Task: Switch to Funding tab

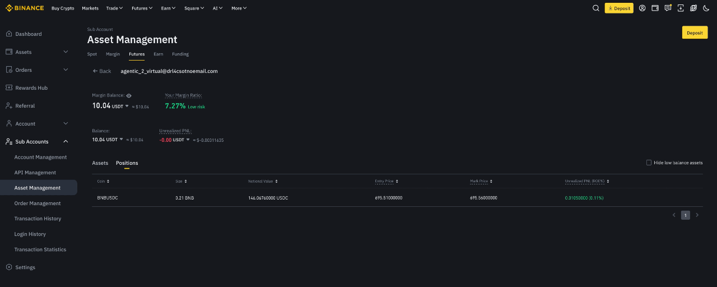Action: [180, 54]
